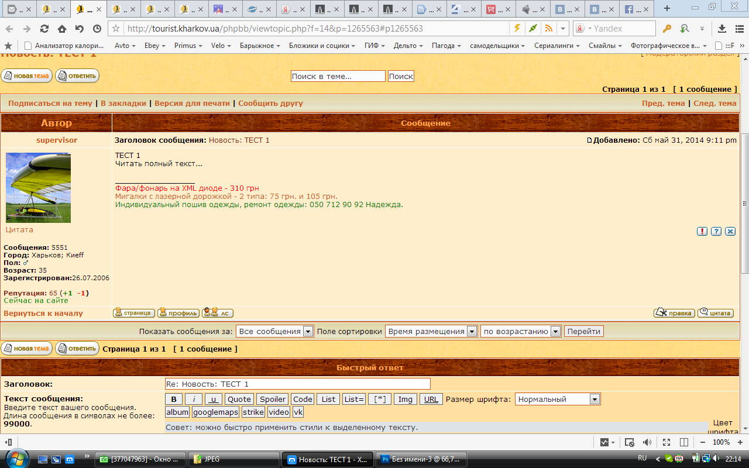Bookmark page using star in address bar
This screenshot has width=749, height=468.
pos(116,29)
